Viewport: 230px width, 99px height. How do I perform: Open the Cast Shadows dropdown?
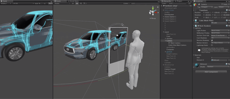point(220,38)
